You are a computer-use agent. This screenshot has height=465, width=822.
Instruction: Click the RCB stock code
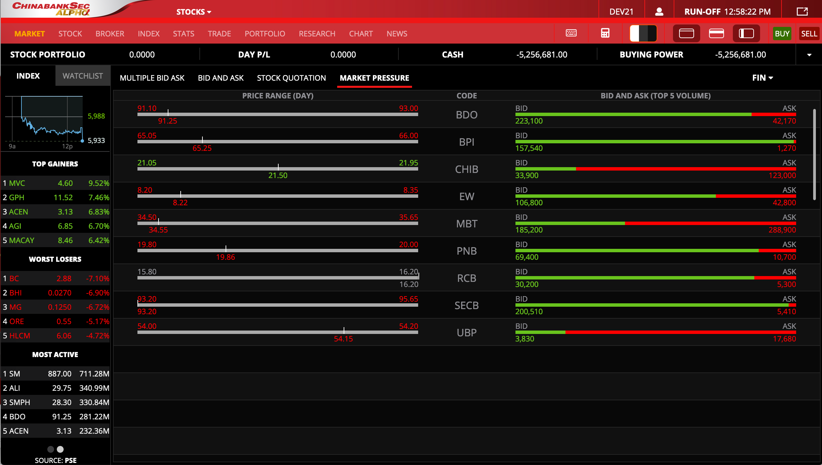(466, 278)
